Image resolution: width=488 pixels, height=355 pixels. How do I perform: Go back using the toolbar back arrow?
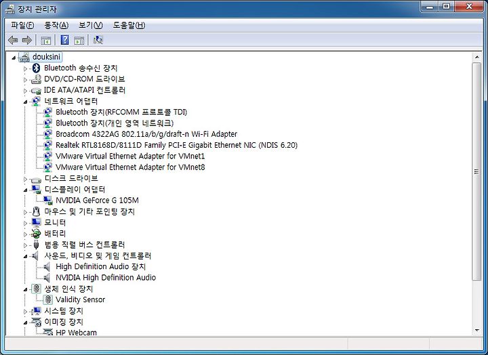click(x=13, y=40)
